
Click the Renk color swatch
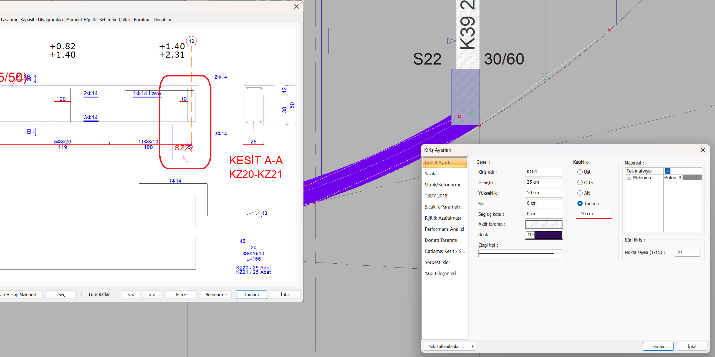(544, 235)
